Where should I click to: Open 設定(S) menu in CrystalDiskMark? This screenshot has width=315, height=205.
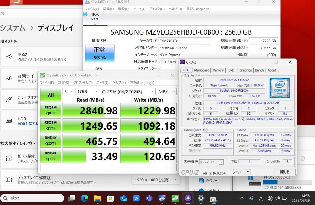coord(64,83)
